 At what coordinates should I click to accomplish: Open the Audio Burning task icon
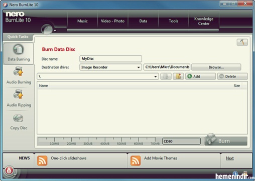[18, 71]
